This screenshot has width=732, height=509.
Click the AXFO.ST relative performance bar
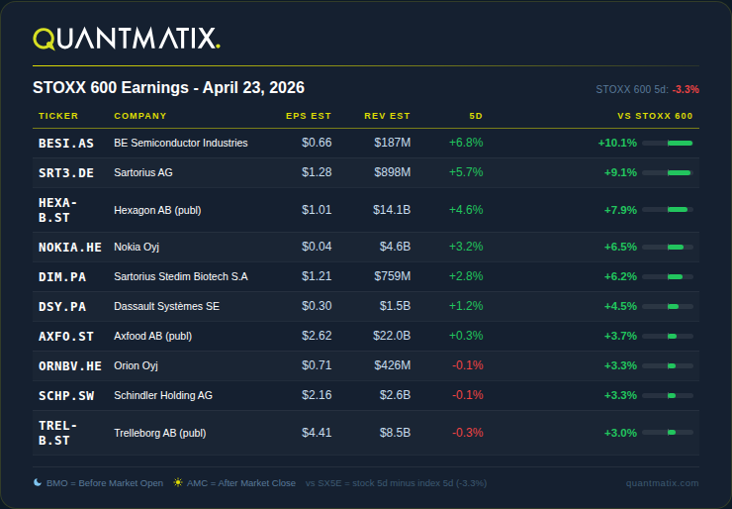click(668, 336)
